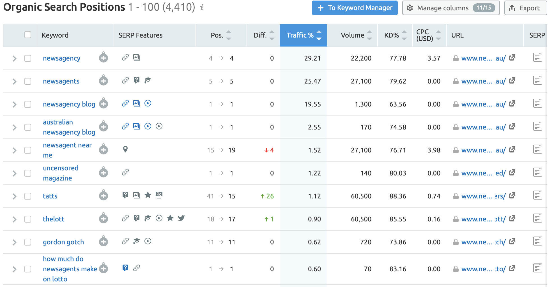Add newsagency keyword via plus icon
554x287 pixels.
tap(104, 58)
